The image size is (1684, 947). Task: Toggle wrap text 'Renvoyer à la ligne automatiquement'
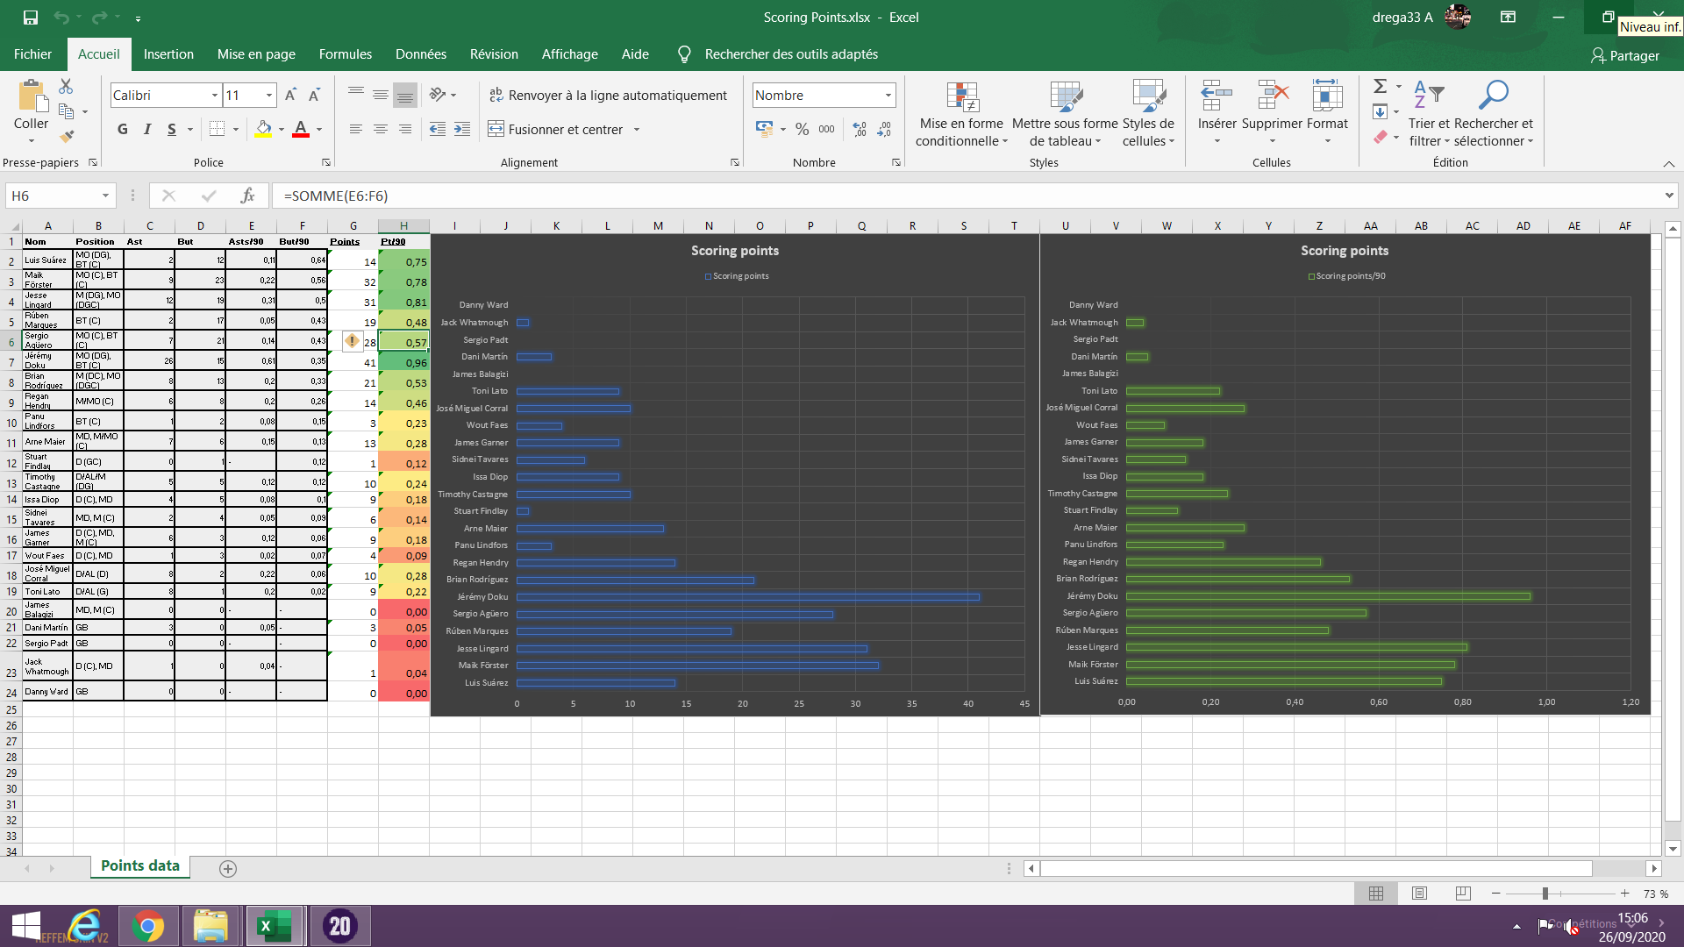tap(608, 95)
